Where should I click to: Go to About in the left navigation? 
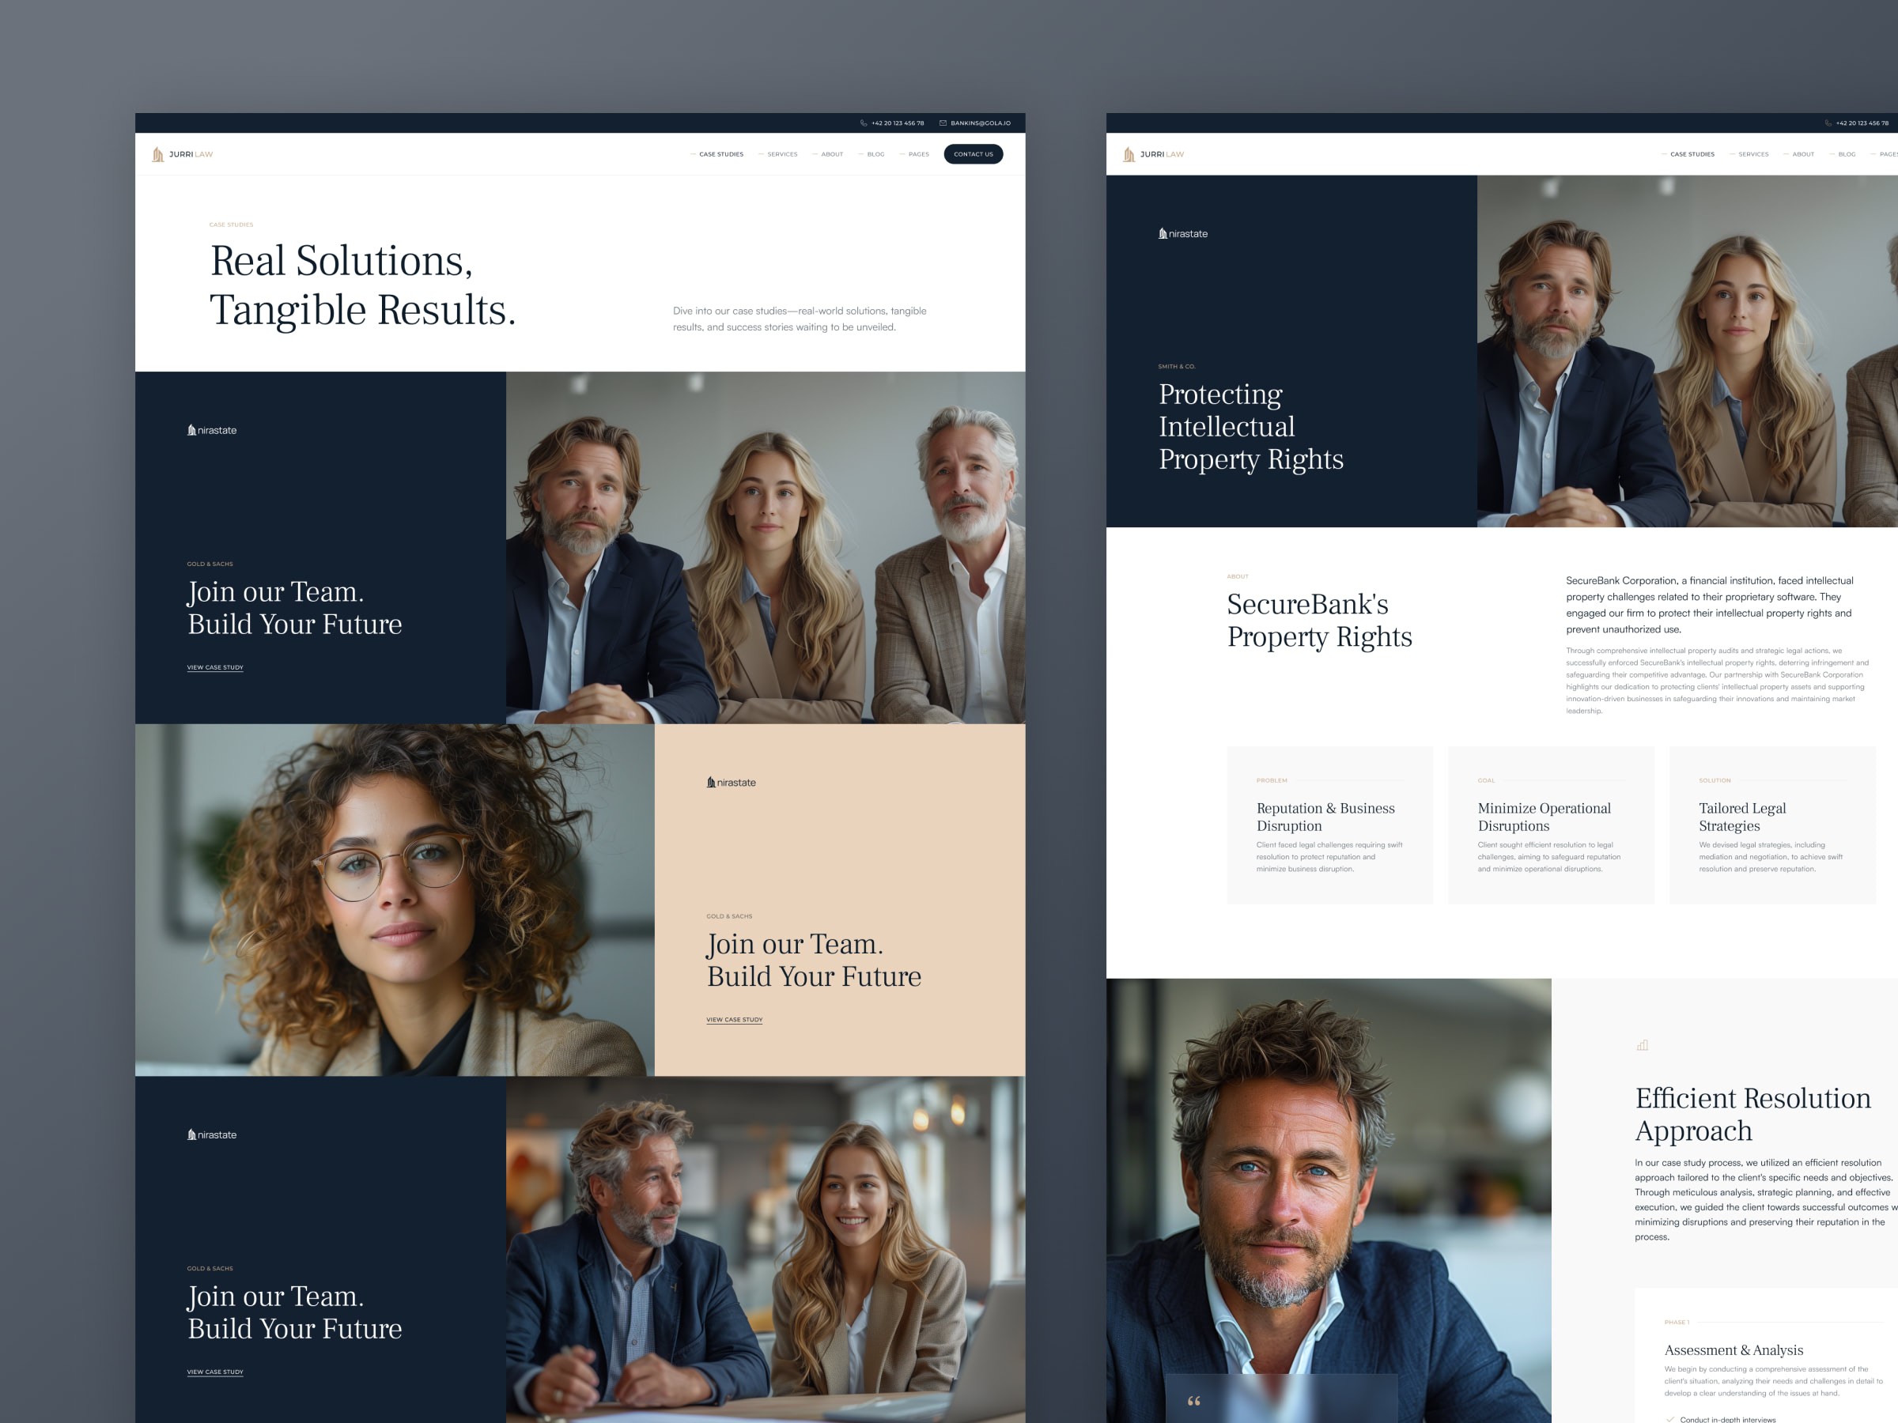pos(831,154)
